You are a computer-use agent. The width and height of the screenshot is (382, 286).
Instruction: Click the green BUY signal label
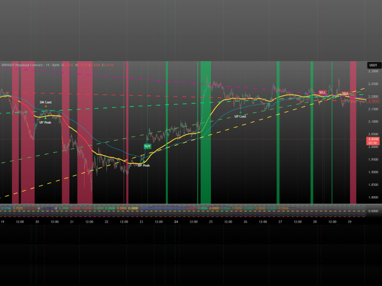pos(147,146)
